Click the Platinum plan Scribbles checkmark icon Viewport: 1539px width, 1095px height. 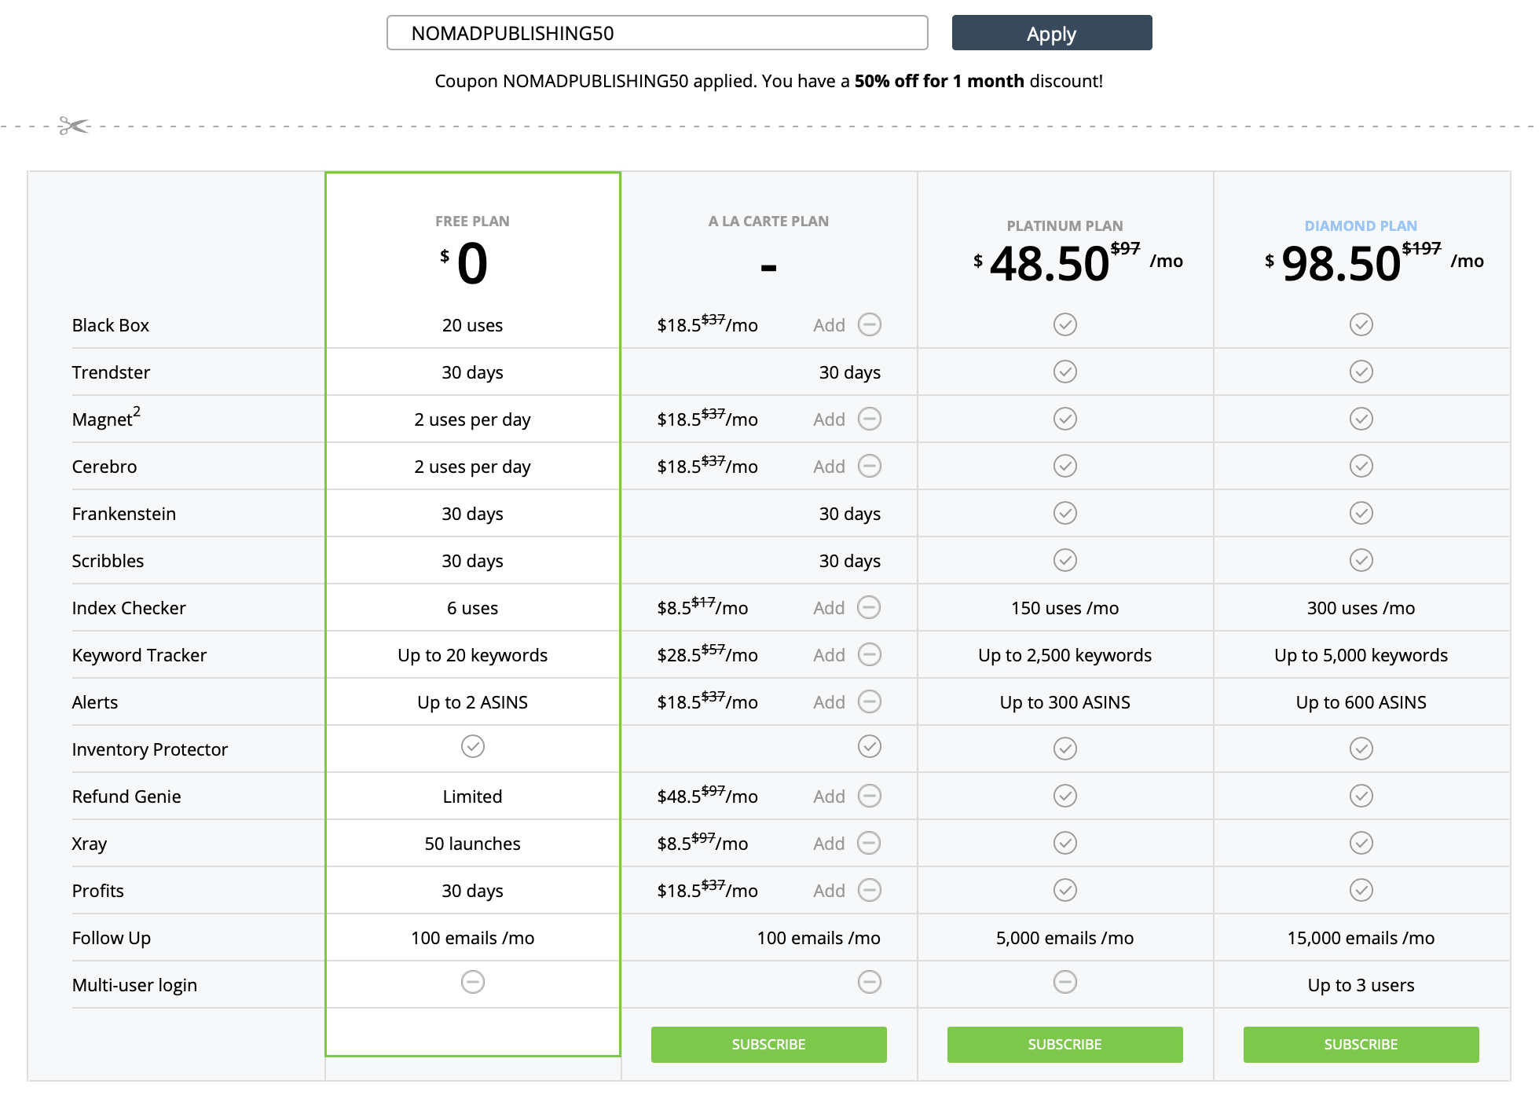coord(1064,560)
